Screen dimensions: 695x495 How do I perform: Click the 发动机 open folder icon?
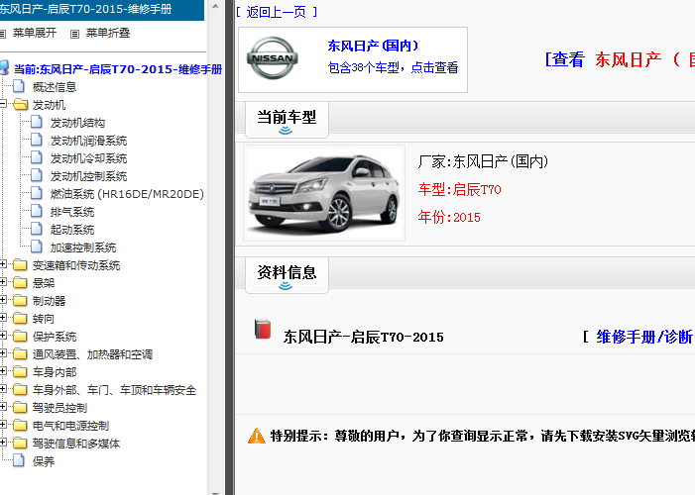[x=21, y=105]
